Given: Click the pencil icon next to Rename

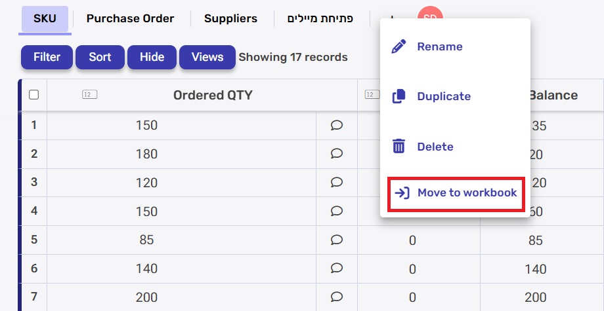Looking at the screenshot, I should coord(399,47).
